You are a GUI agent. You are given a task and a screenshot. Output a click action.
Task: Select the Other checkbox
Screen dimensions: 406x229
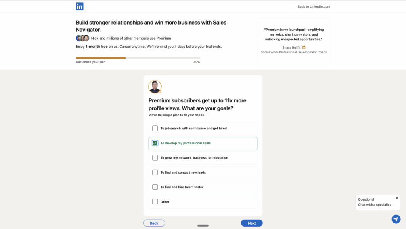coord(155,202)
